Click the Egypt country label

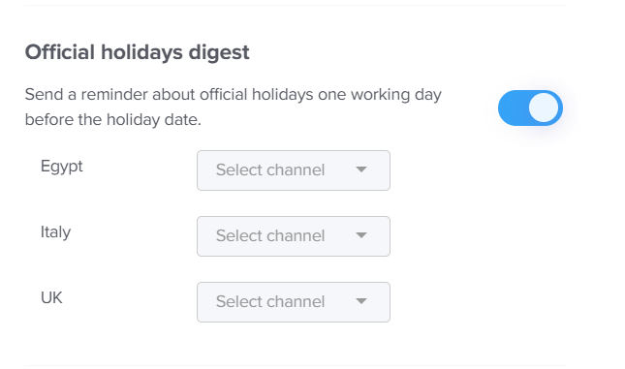(62, 167)
